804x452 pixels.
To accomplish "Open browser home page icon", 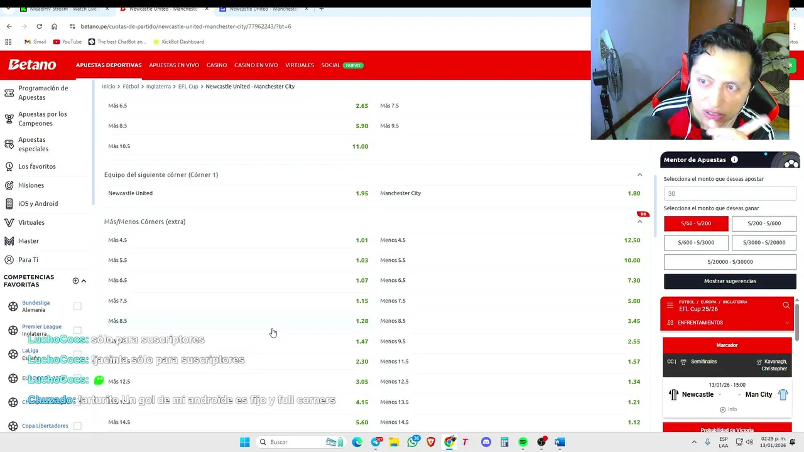I will click(x=54, y=26).
